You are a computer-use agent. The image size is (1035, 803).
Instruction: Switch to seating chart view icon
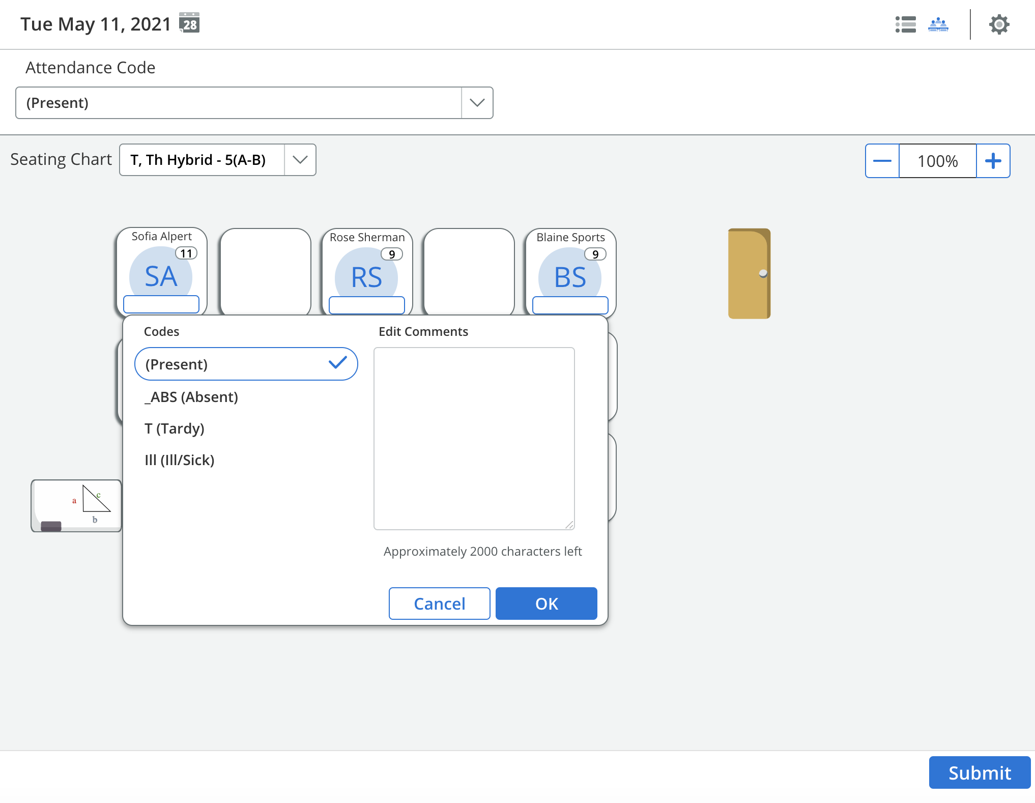pyautogui.click(x=938, y=24)
